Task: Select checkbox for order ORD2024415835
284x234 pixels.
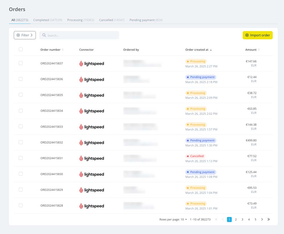Action: pos(21,95)
